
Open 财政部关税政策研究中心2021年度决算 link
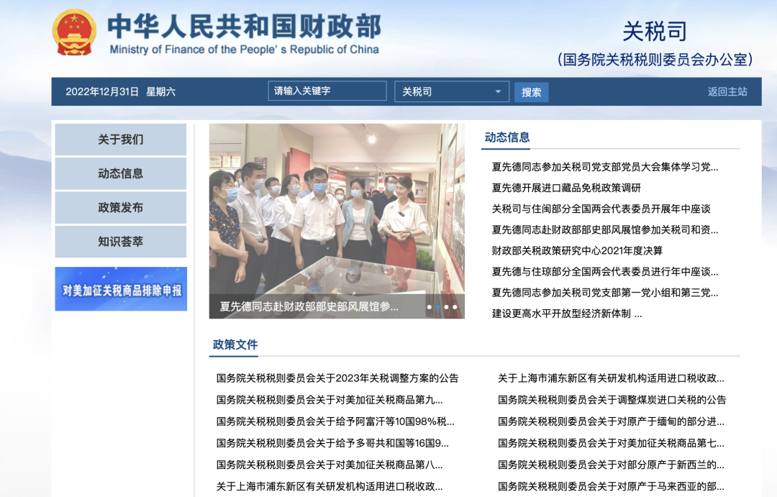577,251
